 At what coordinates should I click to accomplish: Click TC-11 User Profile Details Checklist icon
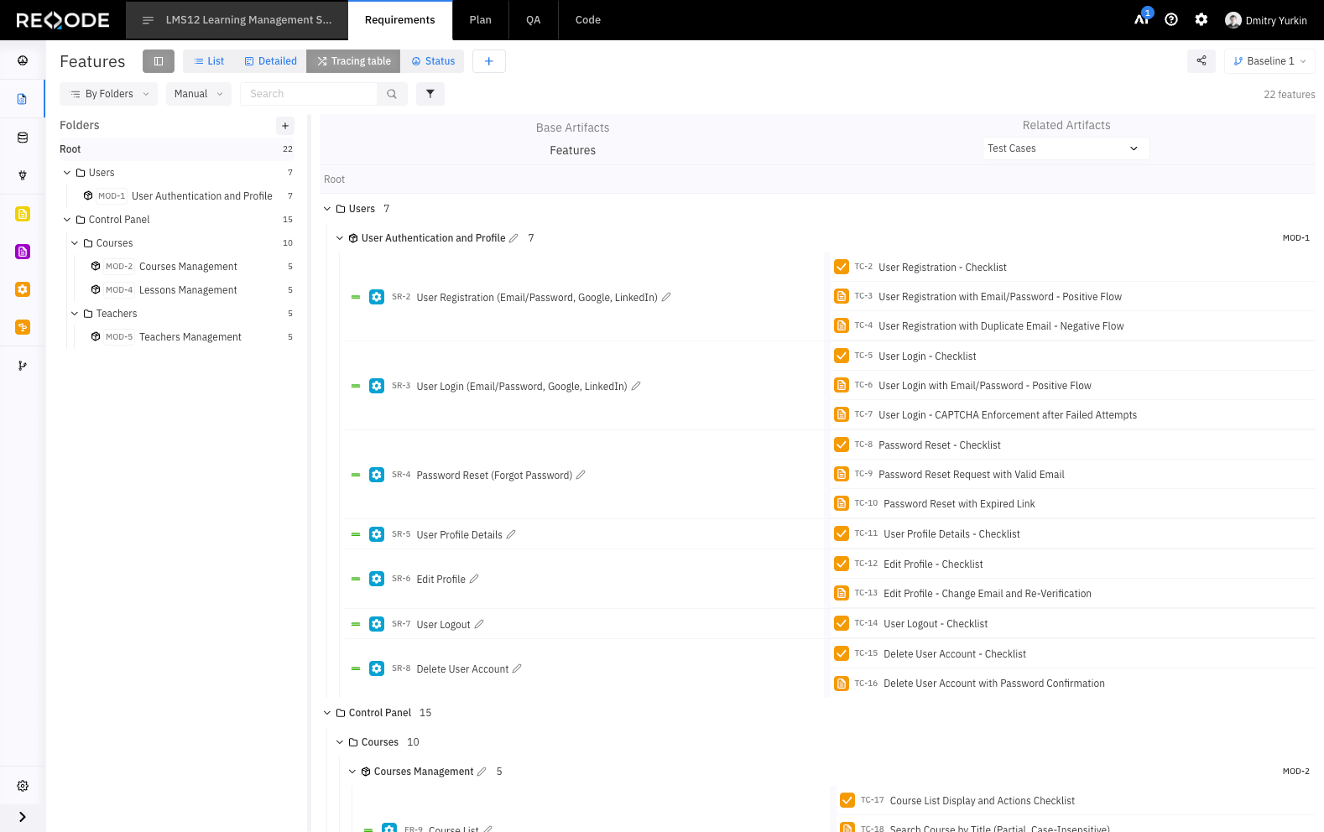(842, 533)
